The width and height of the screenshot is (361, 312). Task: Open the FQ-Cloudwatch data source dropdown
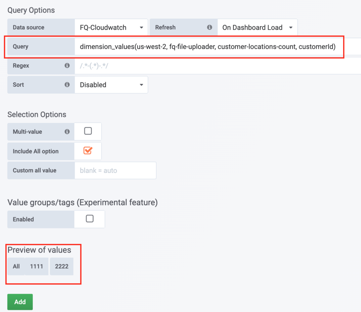click(111, 28)
